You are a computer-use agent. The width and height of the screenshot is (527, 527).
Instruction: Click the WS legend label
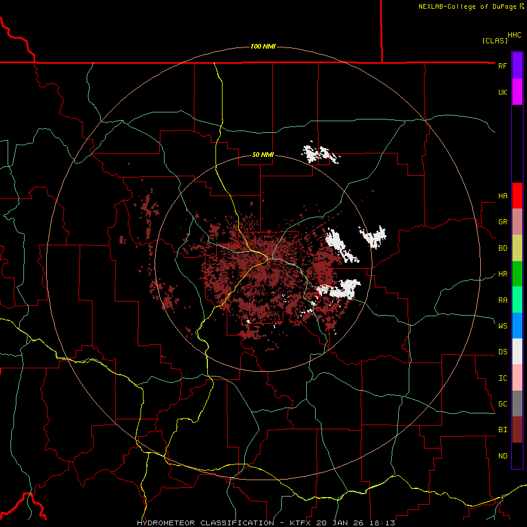(x=502, y=326)
